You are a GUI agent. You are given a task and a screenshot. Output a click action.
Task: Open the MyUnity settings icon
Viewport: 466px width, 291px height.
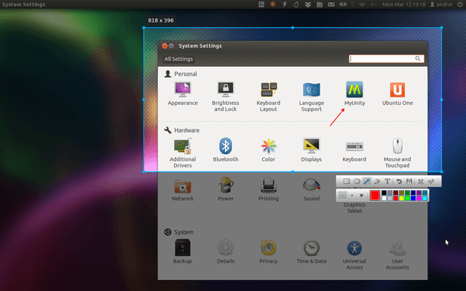pyautogui.click(x=355, y=94)
